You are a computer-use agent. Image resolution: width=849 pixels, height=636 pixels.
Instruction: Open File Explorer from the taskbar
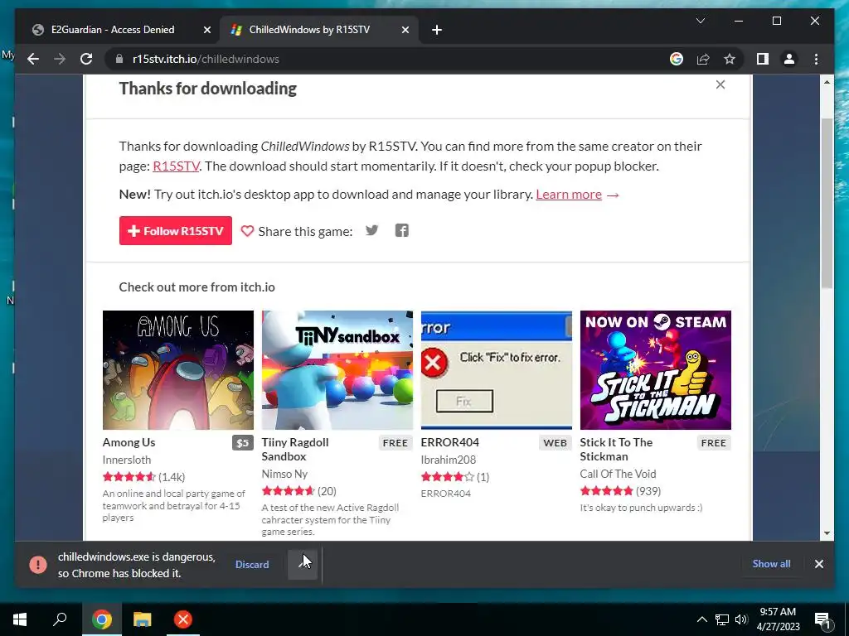143,619
